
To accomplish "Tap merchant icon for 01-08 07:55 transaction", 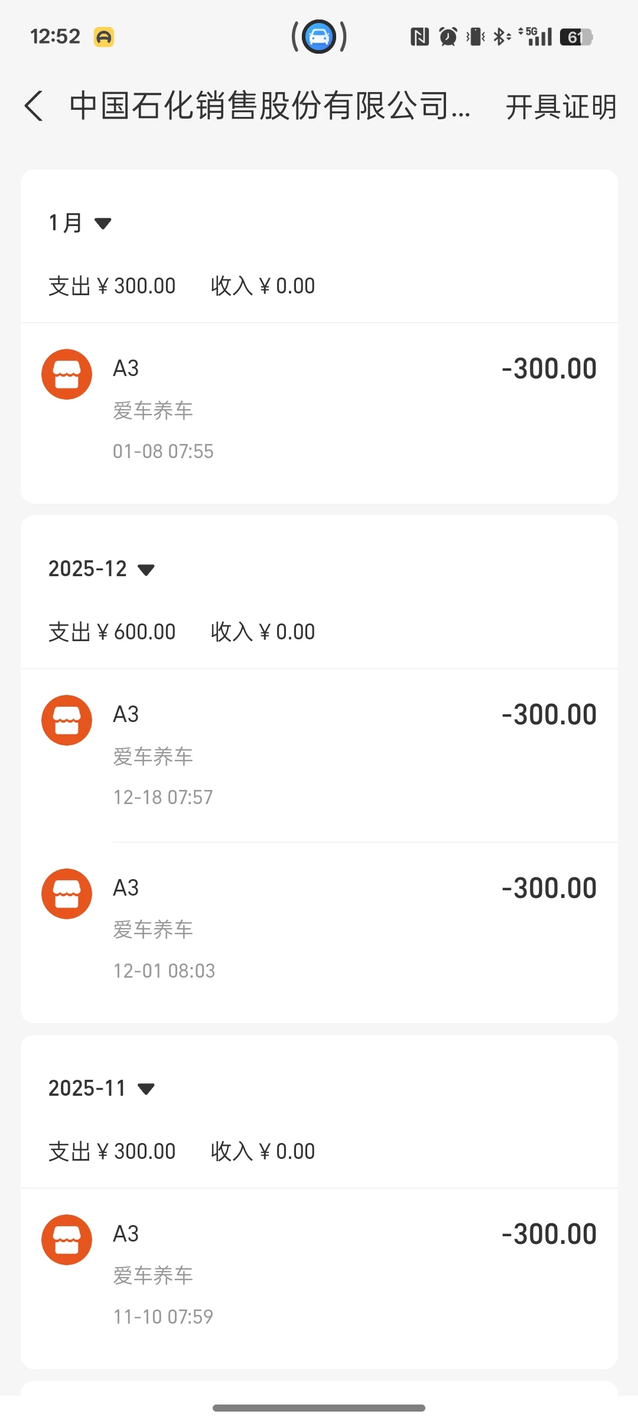I will point(67,374).
